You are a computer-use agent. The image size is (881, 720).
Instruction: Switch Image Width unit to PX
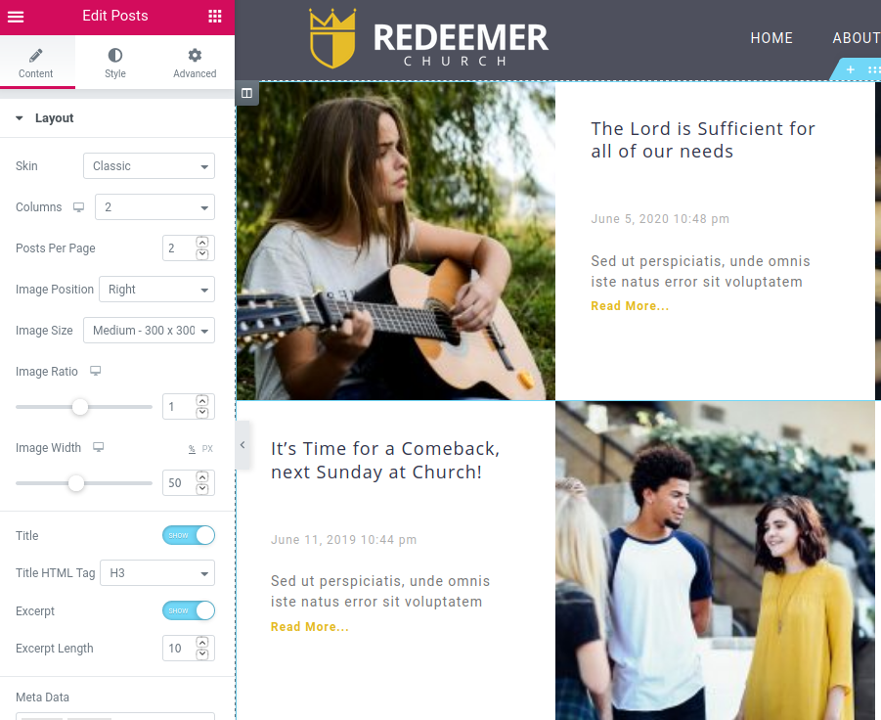click(207, 448)
